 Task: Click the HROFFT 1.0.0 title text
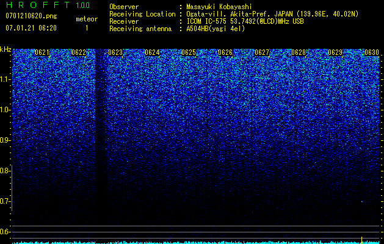pos(48,5)
